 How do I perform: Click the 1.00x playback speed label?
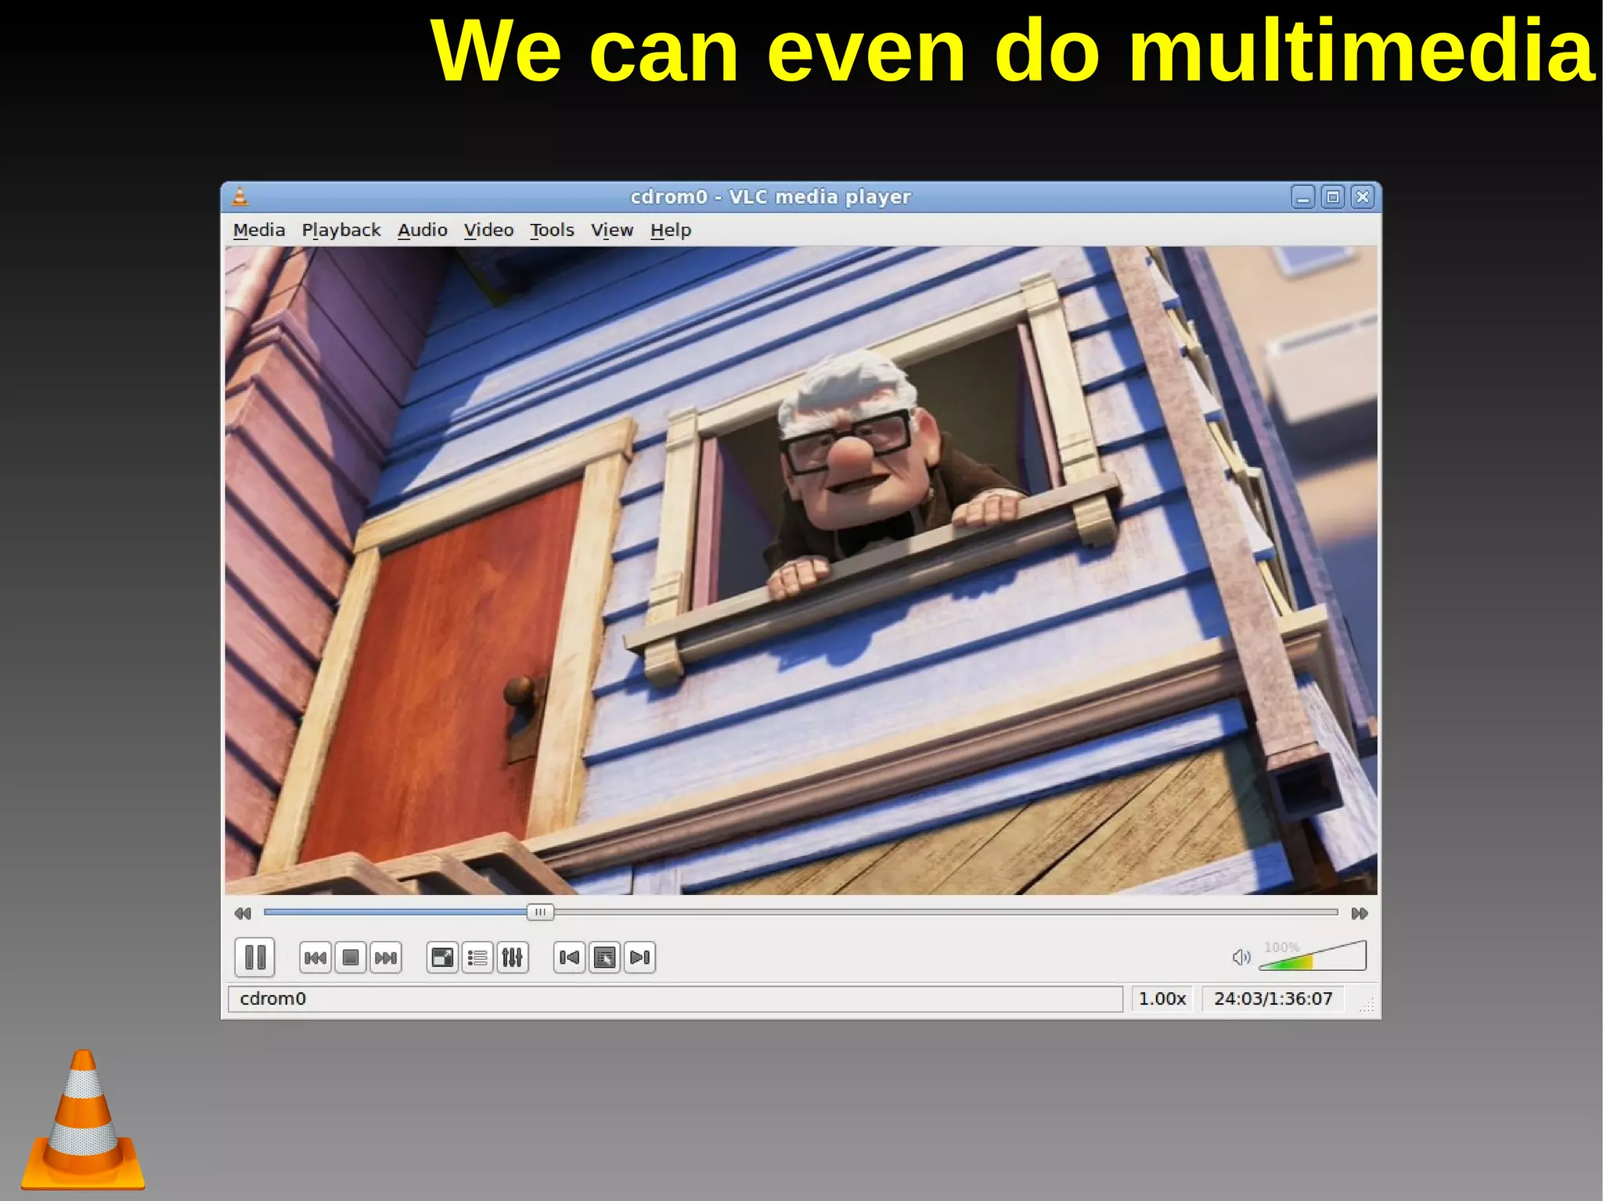1162,998
